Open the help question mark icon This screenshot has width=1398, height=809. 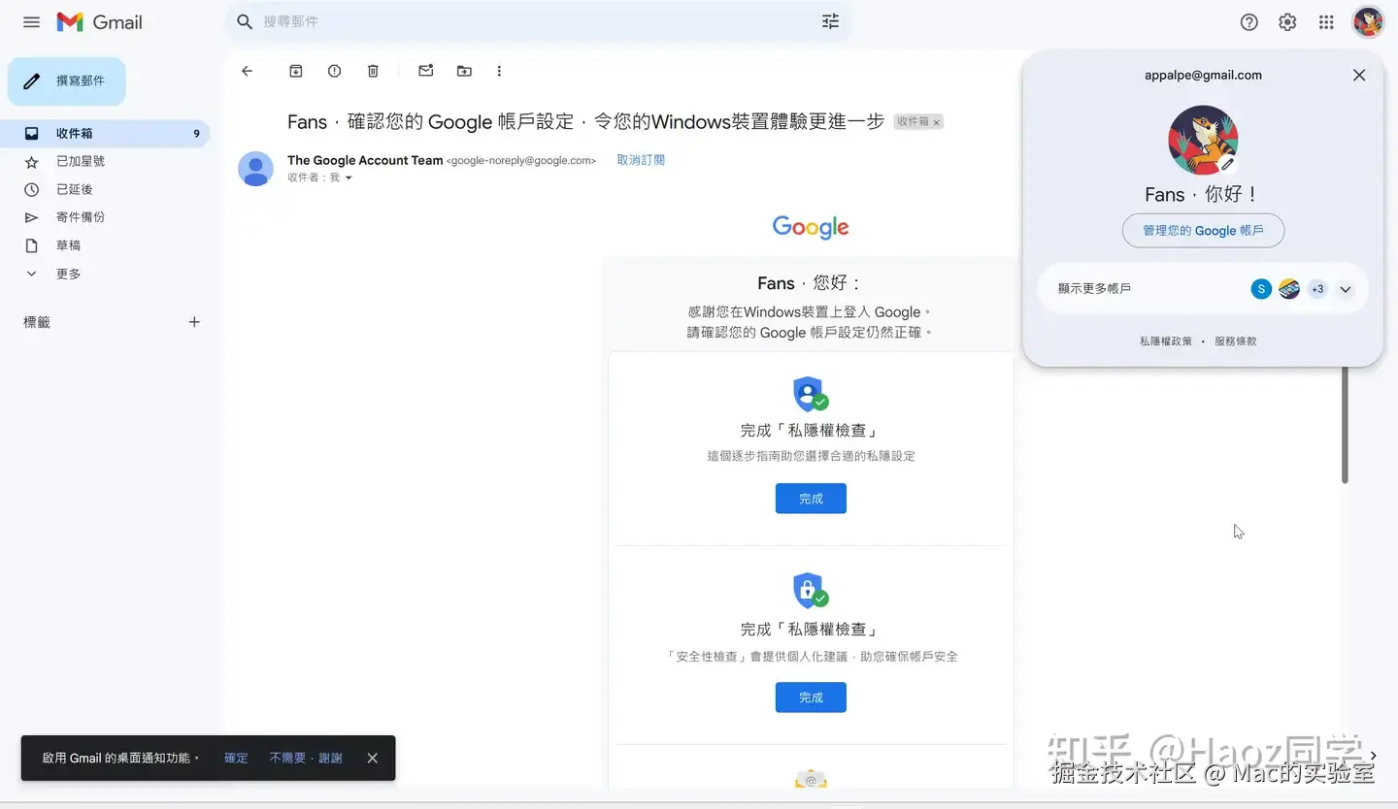coord(1249,21)
